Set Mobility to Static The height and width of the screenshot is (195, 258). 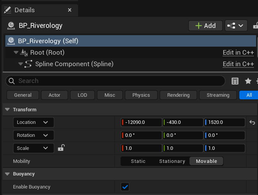138,161
